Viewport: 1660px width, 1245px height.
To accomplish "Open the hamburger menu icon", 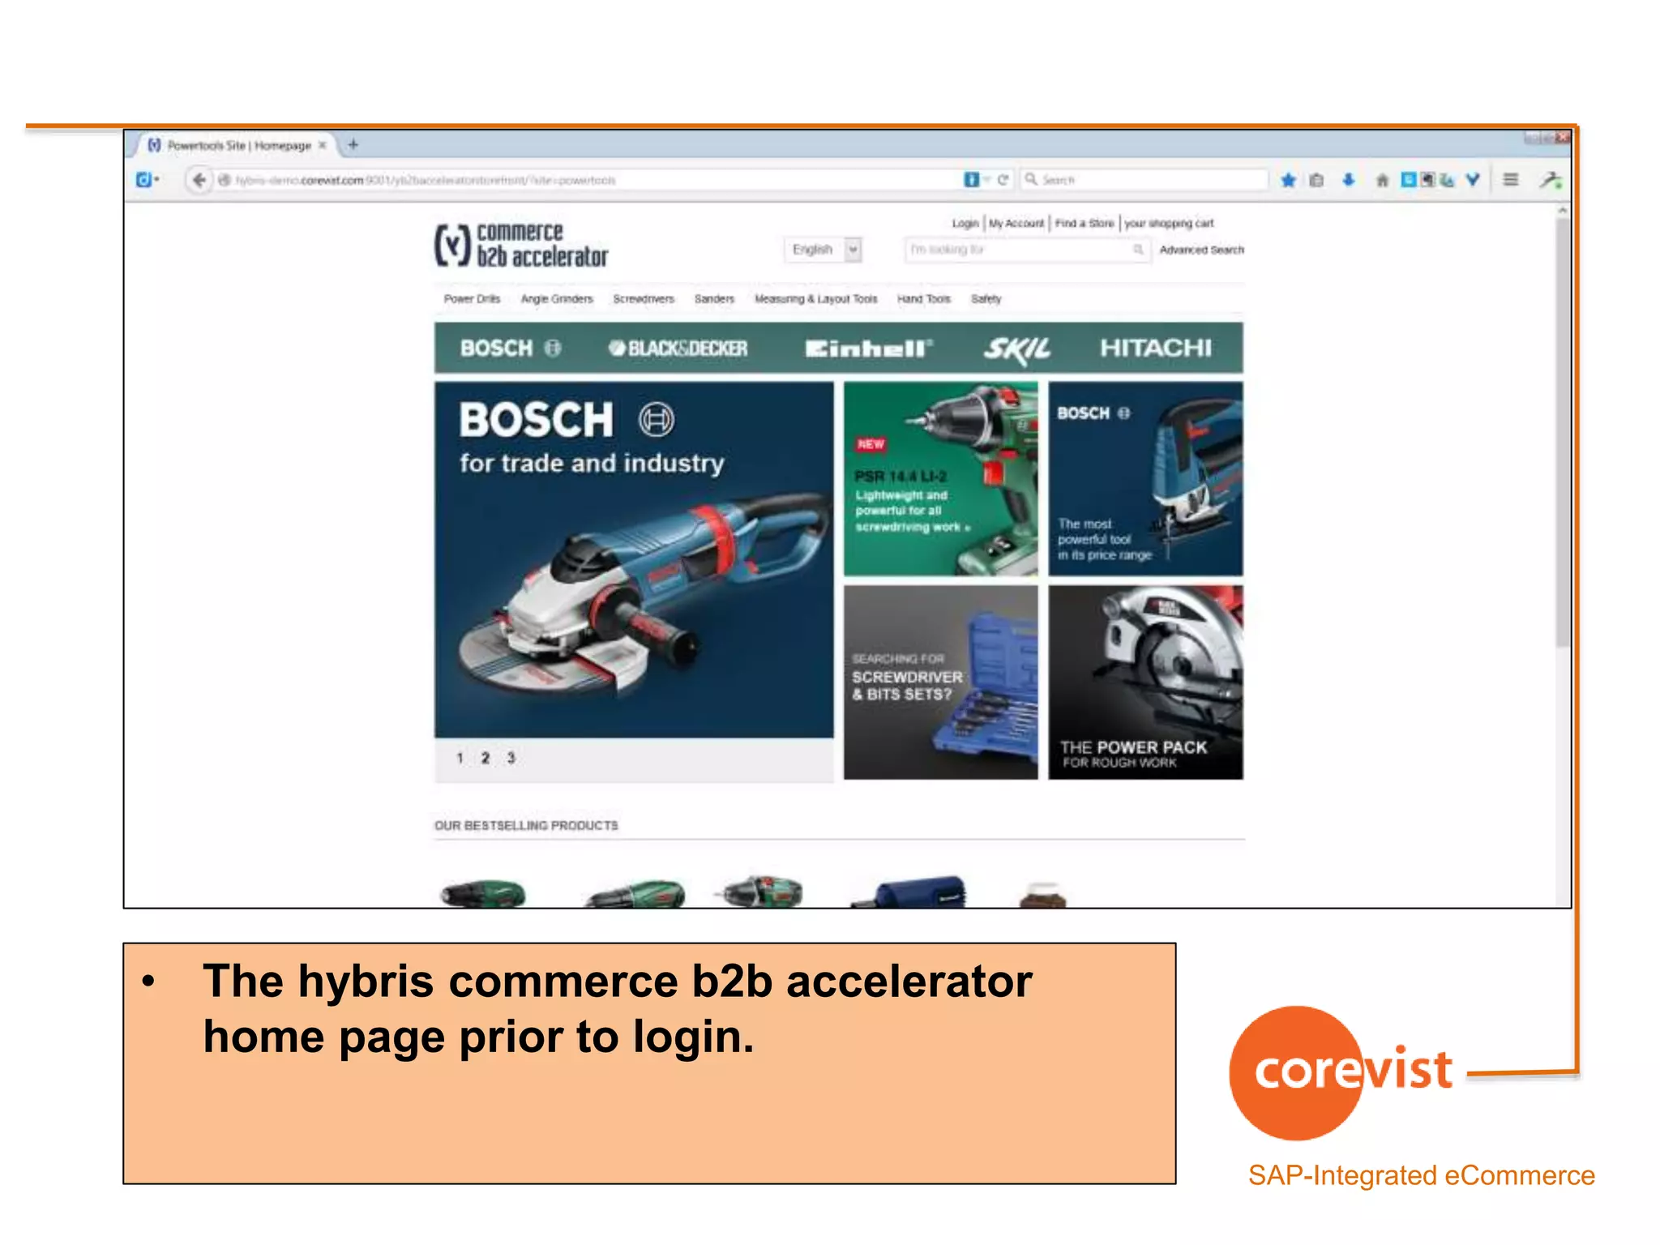I will click(1510, 179).
